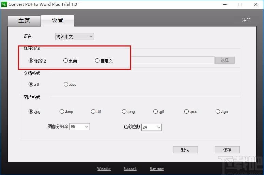
Task: Click the 保存 save button
Action: 227,150
